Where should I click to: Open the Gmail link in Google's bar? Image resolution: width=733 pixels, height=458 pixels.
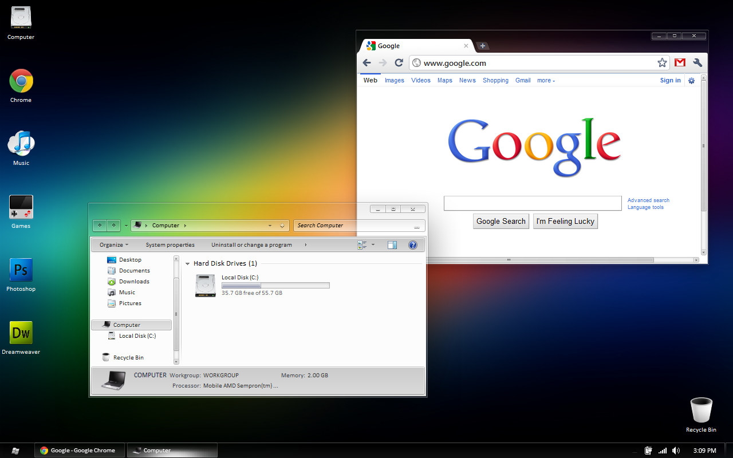(523, 81)
